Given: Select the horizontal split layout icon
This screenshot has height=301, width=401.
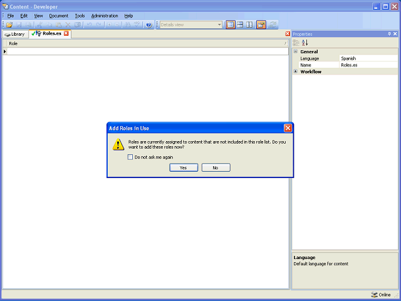Looking at the screenshot, I should tap(240, 25).
